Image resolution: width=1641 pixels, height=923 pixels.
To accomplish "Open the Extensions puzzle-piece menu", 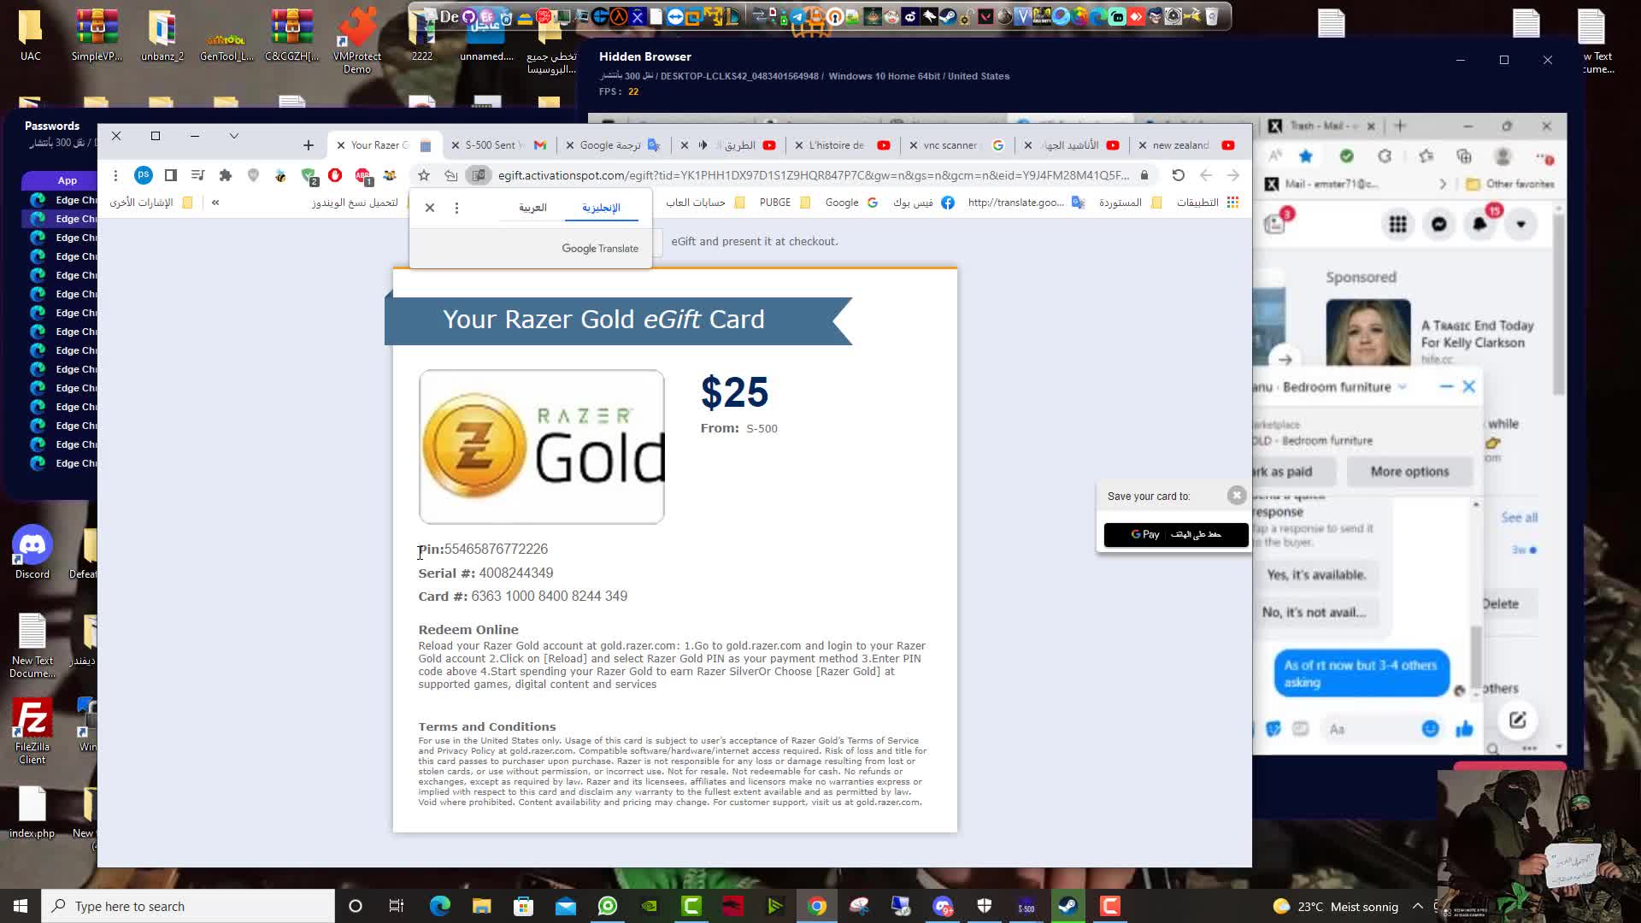I will 226,175.
